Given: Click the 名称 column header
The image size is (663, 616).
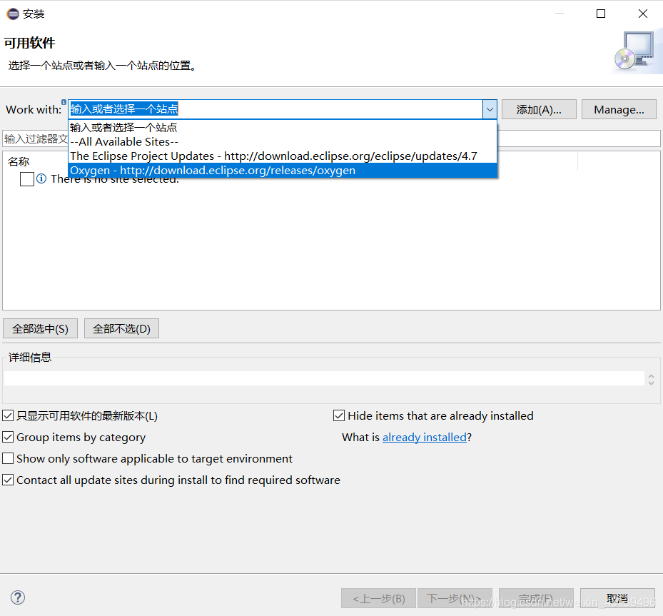Looking at the screenshot, I should [19, 161].
